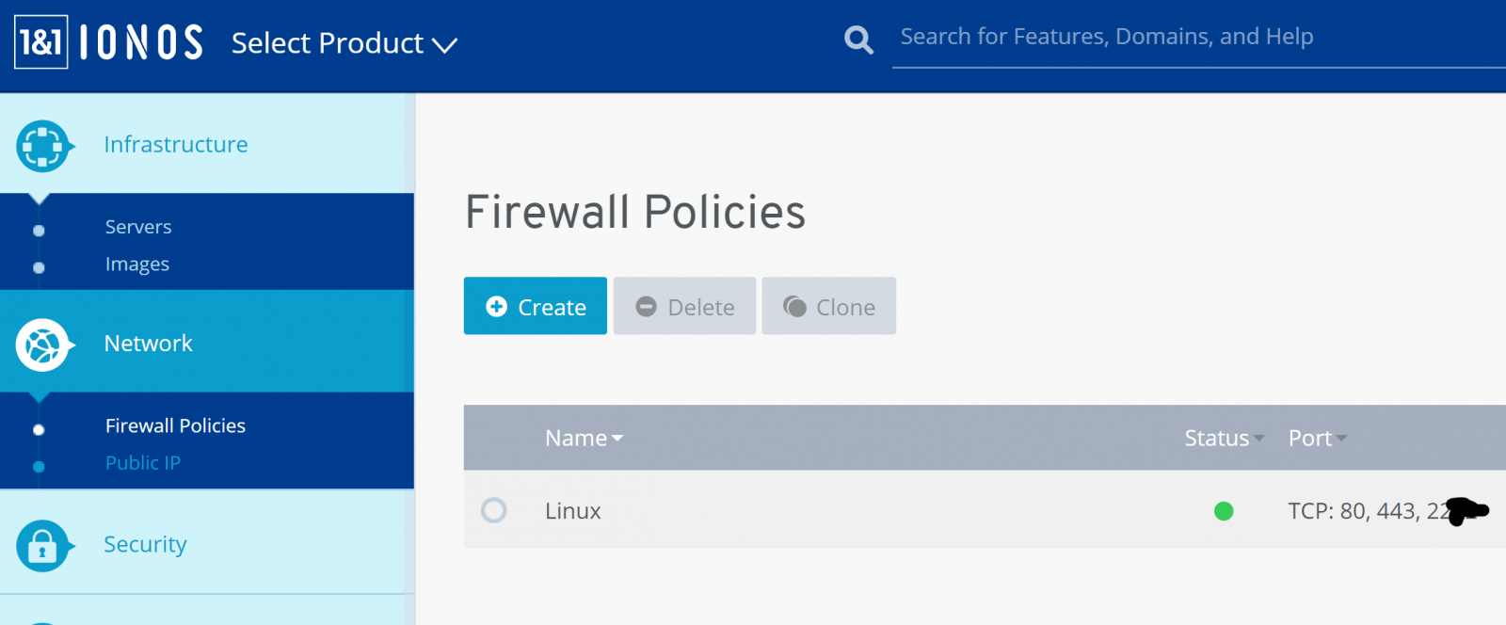Click the Clone button's overlapping circles icon
Image resolution: width=1506 pixels, height=625 pixels.
795,307
